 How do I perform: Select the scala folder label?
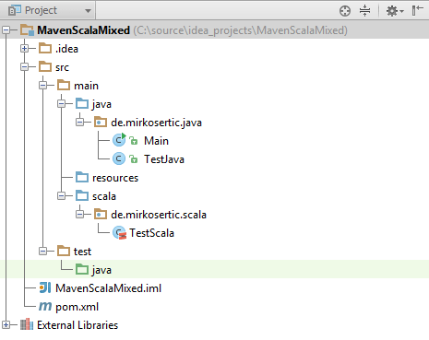point(104,196)
